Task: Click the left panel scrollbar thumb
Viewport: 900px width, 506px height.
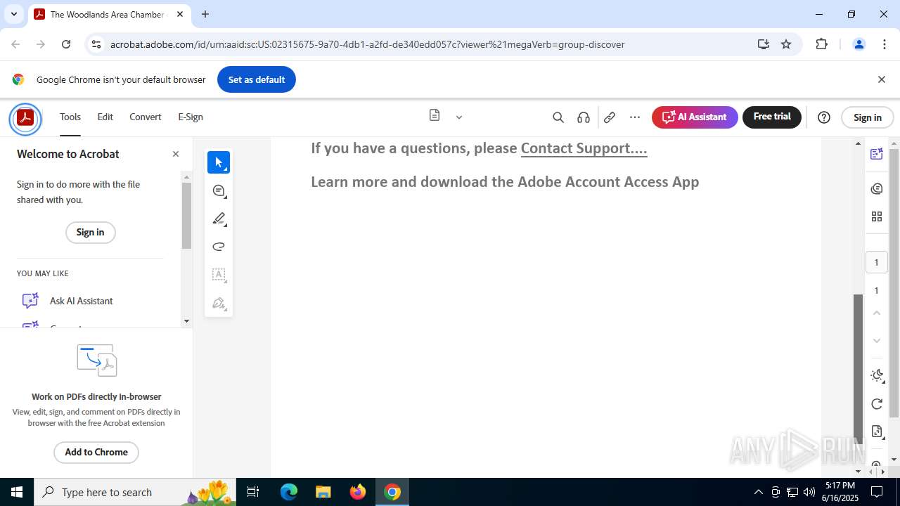Action: click(x=186, y=215)
